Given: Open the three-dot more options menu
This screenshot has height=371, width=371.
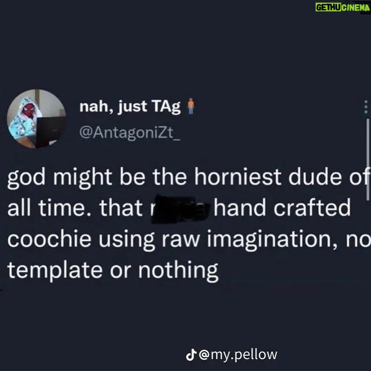Looking at the screenshot, I should coord(366,107).
